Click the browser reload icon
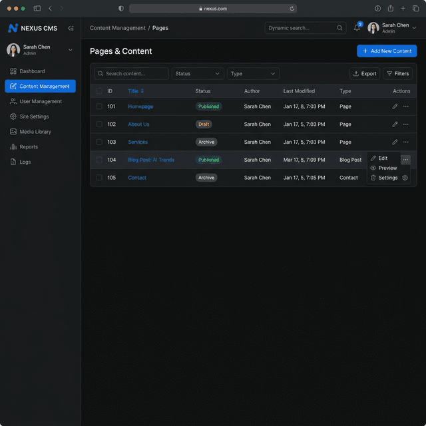 292,9
